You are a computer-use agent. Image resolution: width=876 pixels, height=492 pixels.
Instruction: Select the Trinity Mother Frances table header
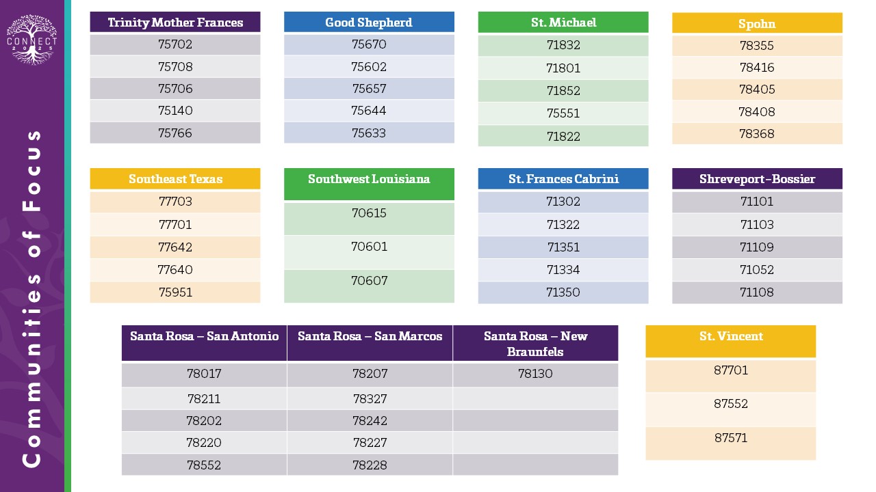point(175,23)
